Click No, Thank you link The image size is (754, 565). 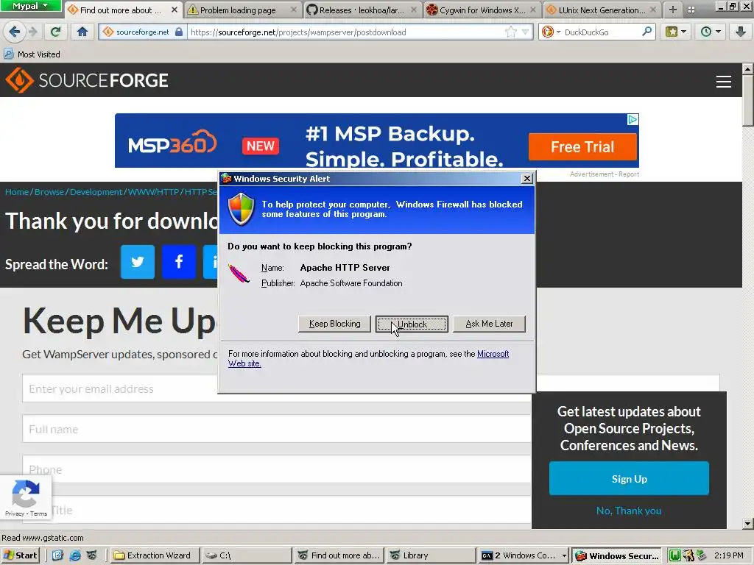click(x=629, y=511)
